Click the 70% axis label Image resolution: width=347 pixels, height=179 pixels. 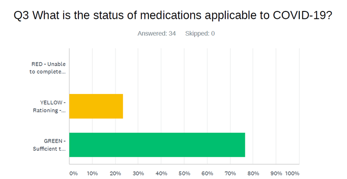click(x=230, y=173)
